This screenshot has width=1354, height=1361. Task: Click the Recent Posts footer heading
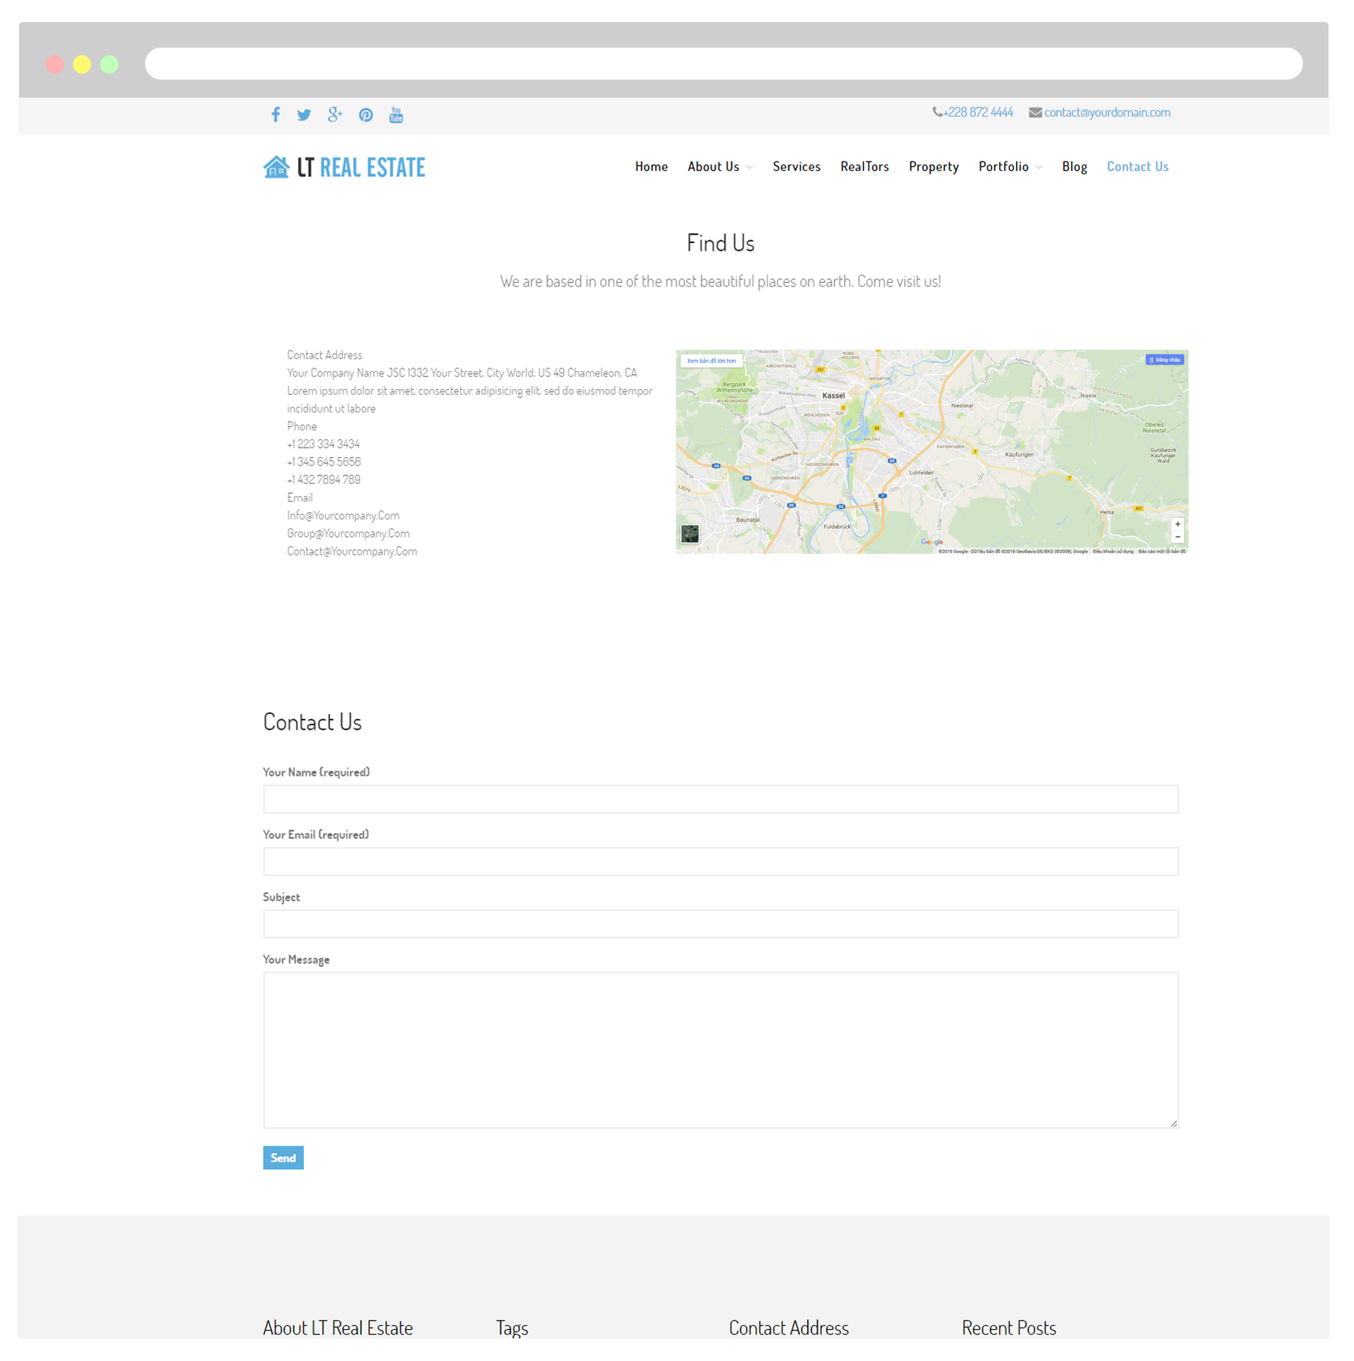coord(1008,1328)
